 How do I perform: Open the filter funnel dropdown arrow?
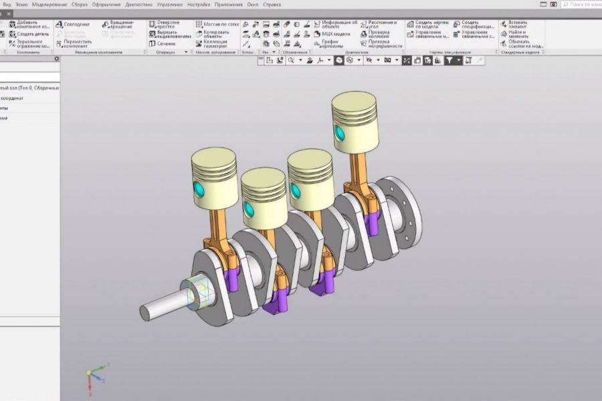[458, 60]
